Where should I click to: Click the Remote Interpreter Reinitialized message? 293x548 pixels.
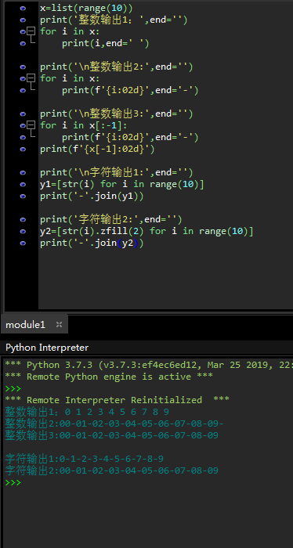pos(118,400)
